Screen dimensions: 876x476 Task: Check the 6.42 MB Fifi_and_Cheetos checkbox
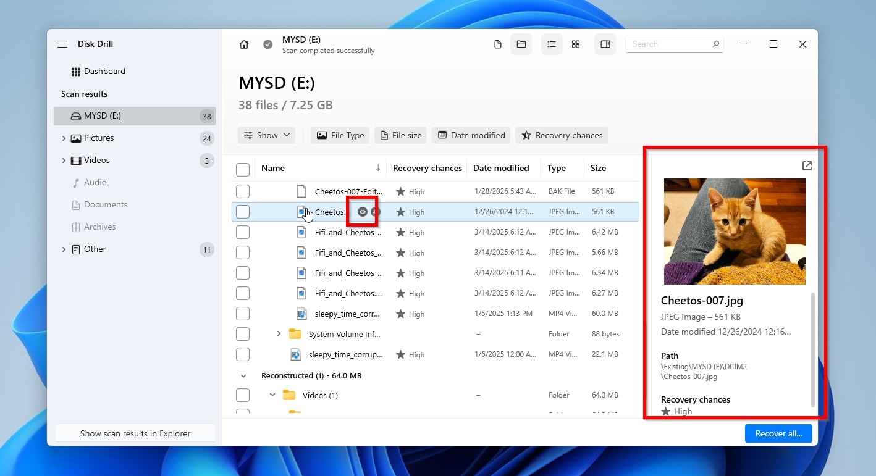(243, 232)
